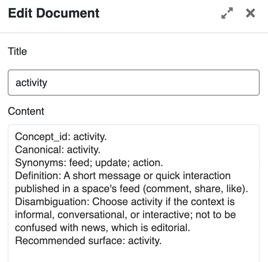The width and height of the screenshot is (268, 262).
Task: Click the Recommended surface line
Action: 88,241
